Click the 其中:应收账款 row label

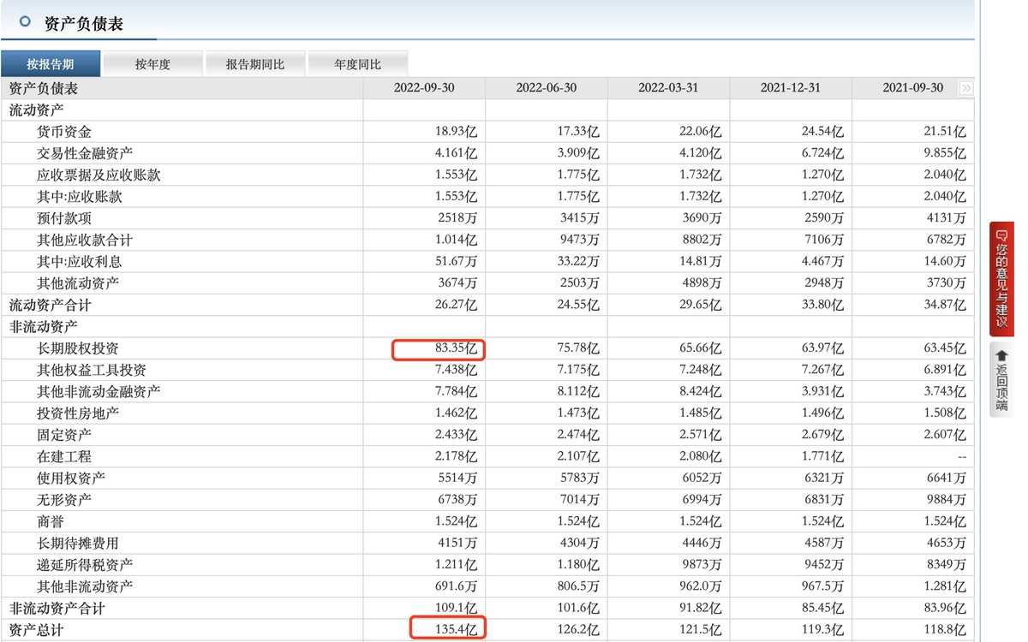80,197
